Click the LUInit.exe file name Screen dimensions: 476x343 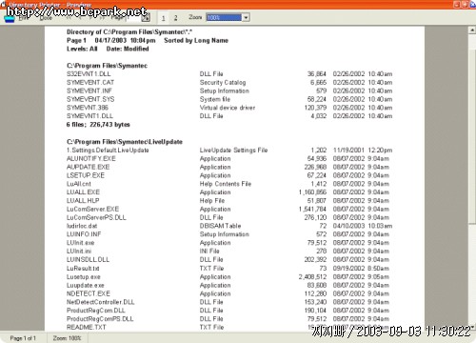tap(80, 243)
